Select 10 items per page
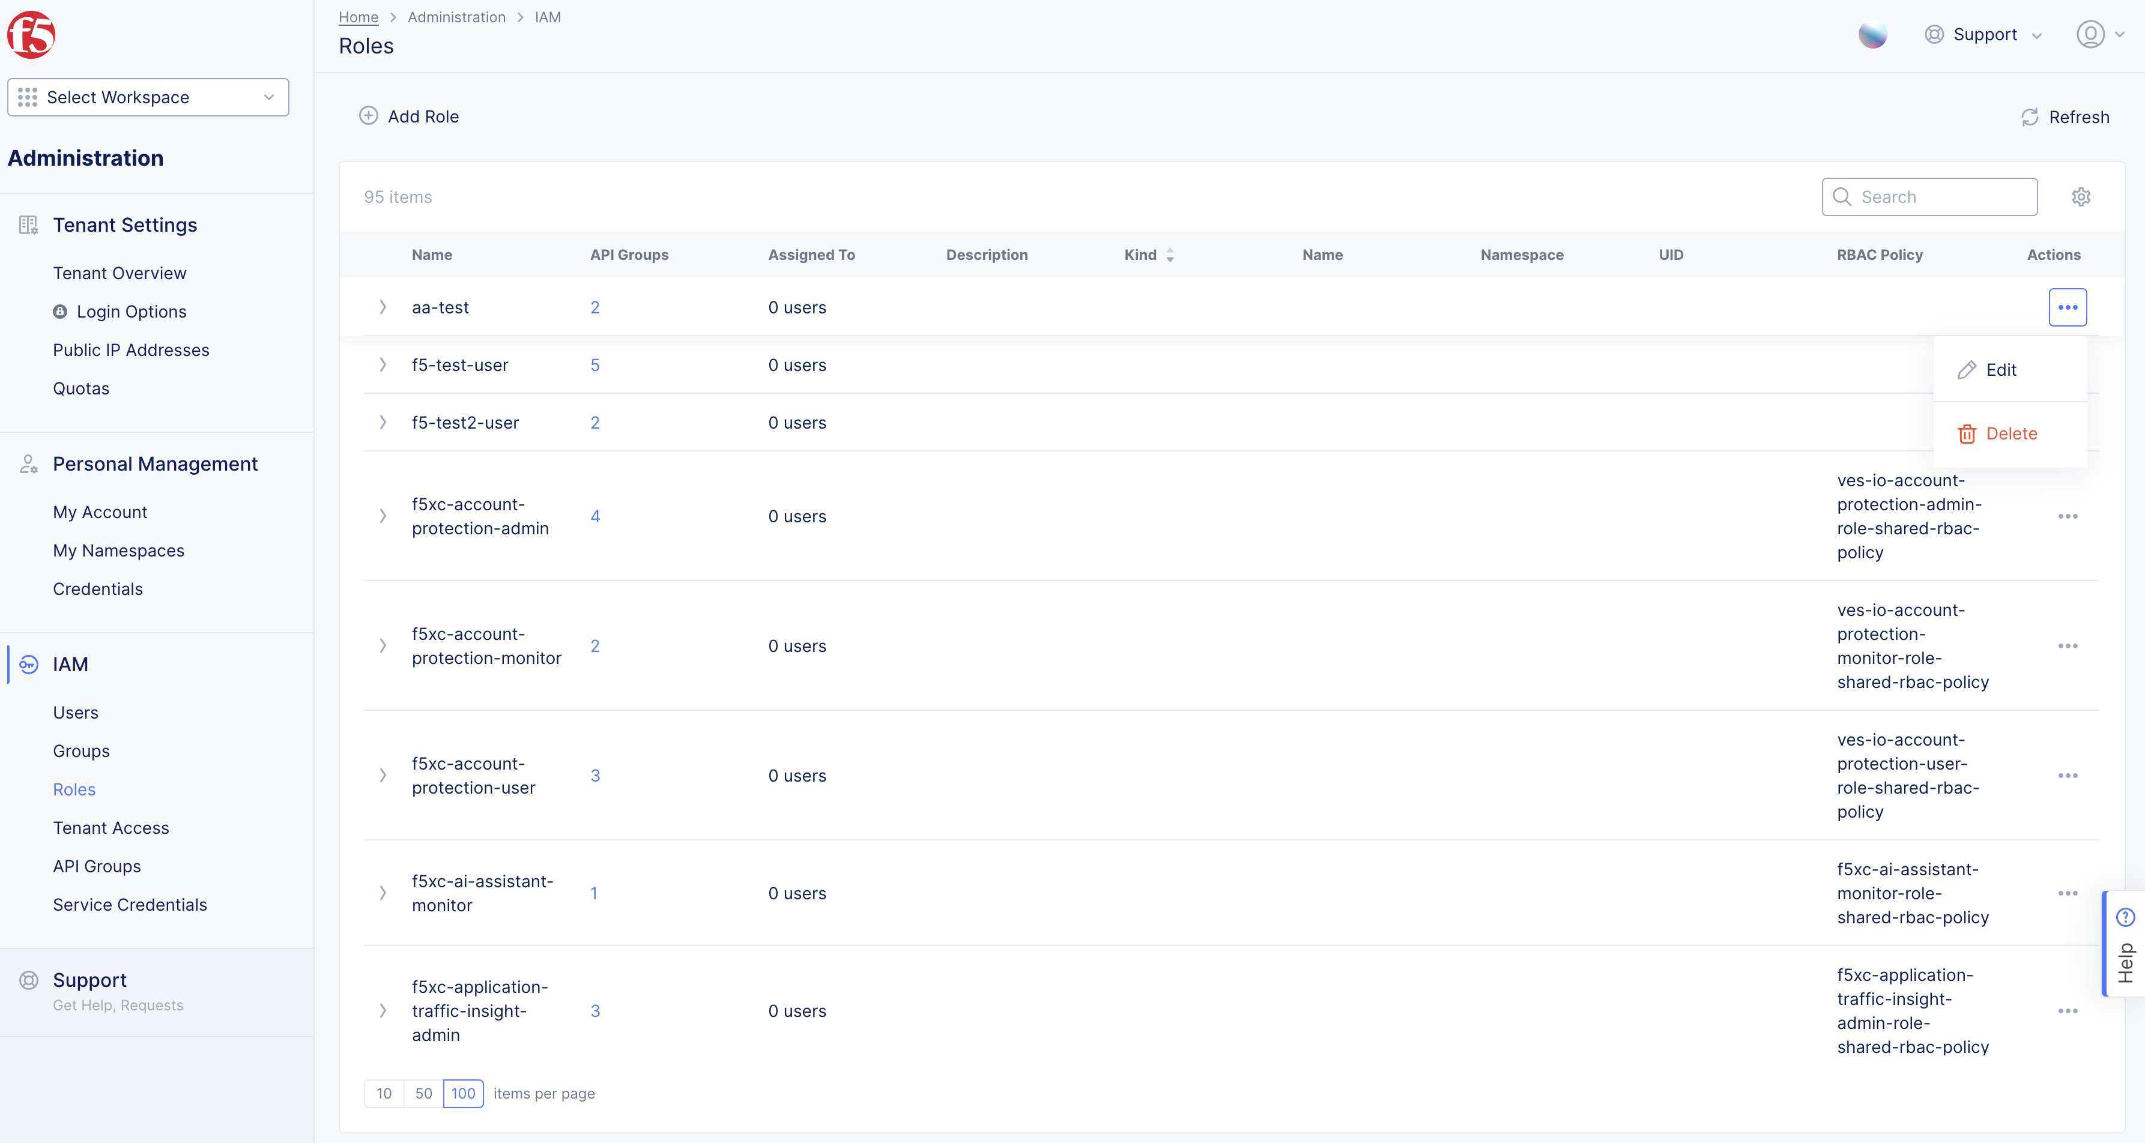The image size is (2145, 1143). click(x=384, y=1093)
